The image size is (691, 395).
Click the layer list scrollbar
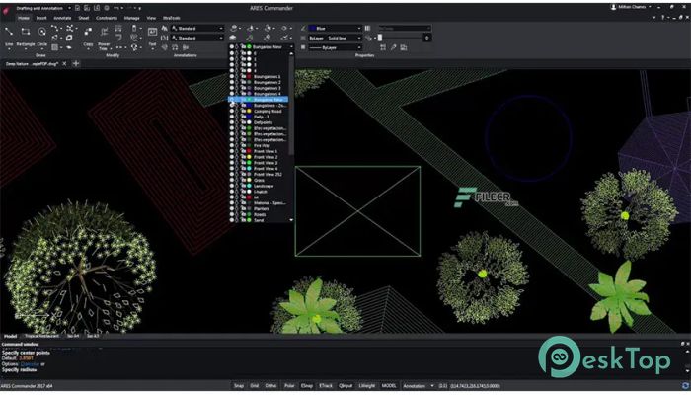pyautogui.click(x=291, y=104)
